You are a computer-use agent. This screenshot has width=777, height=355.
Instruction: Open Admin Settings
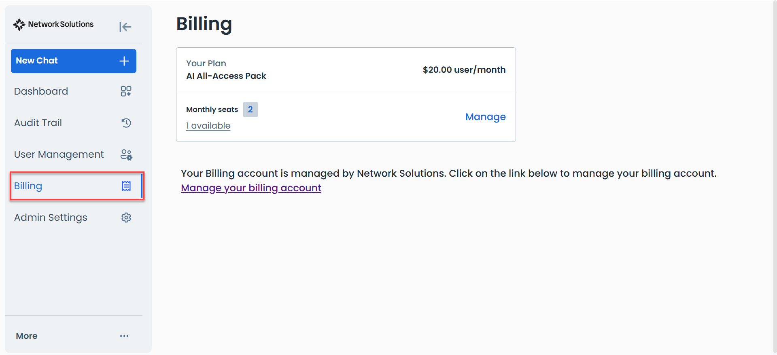[74, 218]
